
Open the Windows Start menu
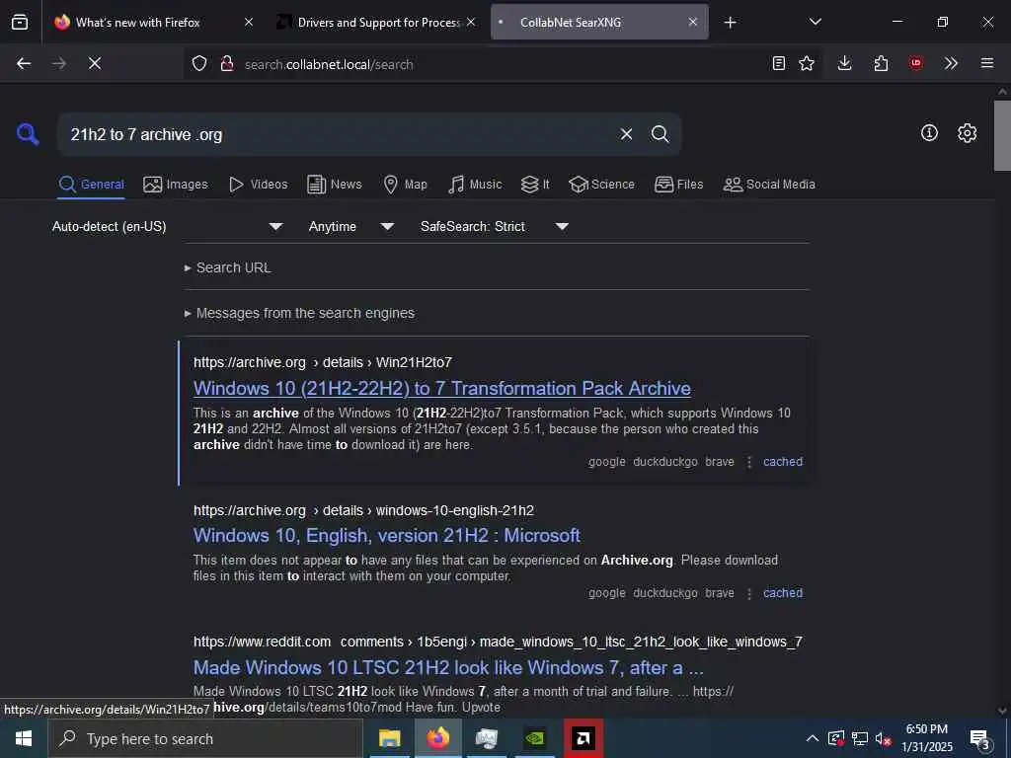point(24,738)
